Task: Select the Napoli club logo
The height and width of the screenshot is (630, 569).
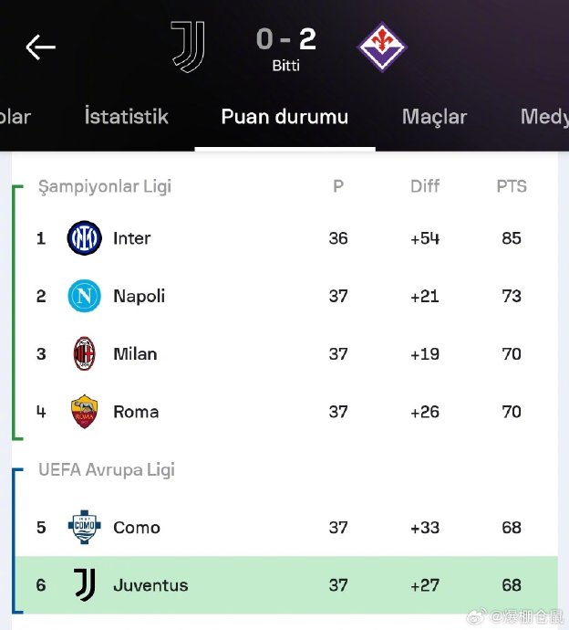Action: tap(84, 296)
